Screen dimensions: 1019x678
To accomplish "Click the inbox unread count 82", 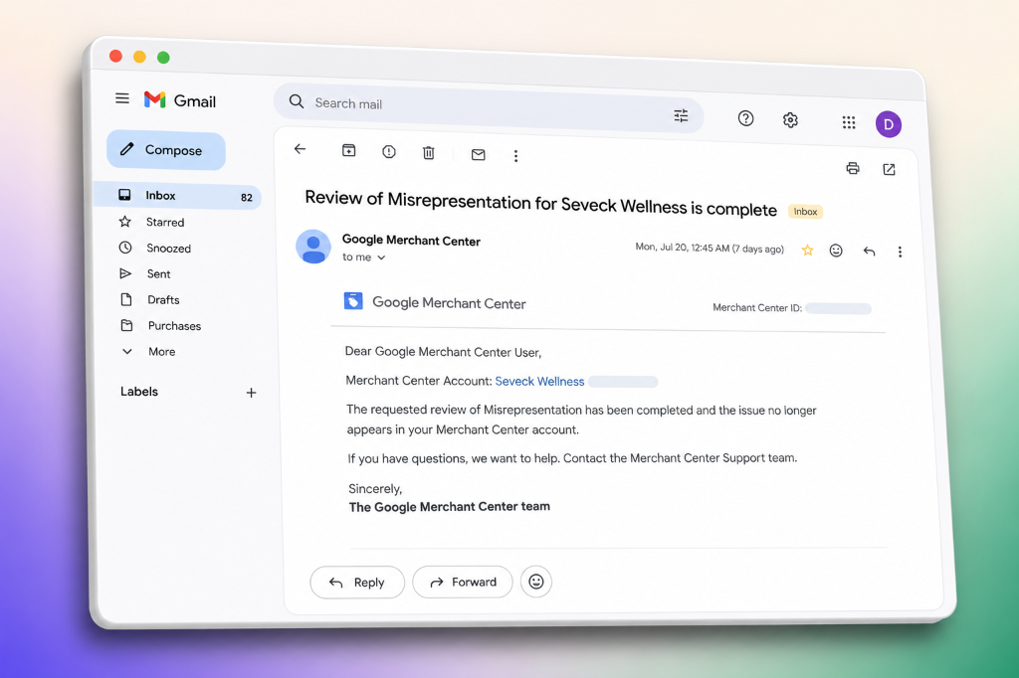I will [247, 198].
